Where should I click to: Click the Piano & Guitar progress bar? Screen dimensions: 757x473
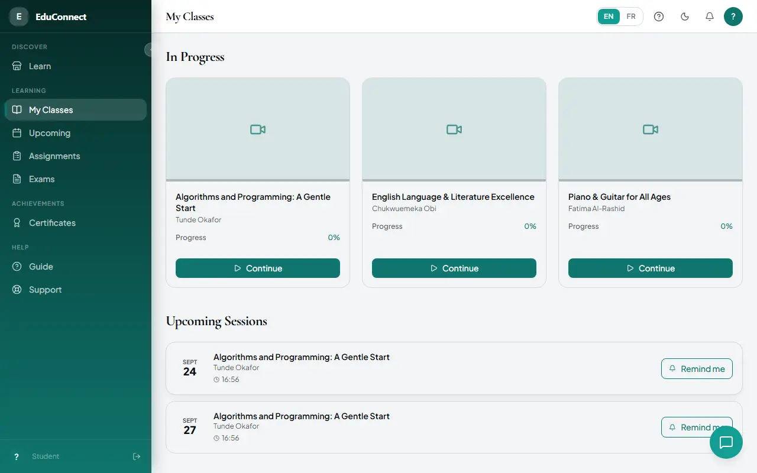(x=651, y=180)
